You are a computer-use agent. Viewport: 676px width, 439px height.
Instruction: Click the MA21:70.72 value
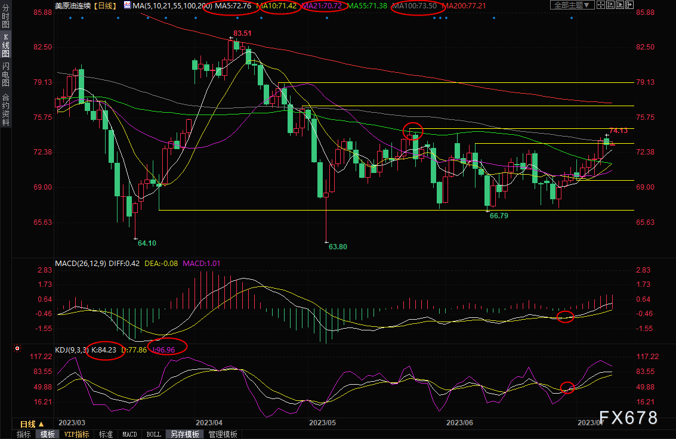[x=322, y=5]
